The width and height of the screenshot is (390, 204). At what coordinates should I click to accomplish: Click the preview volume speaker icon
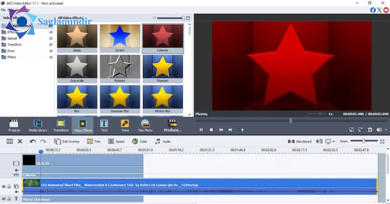[x=379, y=130]
